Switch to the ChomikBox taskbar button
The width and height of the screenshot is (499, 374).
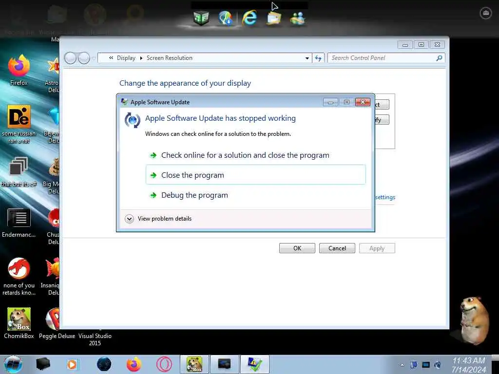click(194, 364)
